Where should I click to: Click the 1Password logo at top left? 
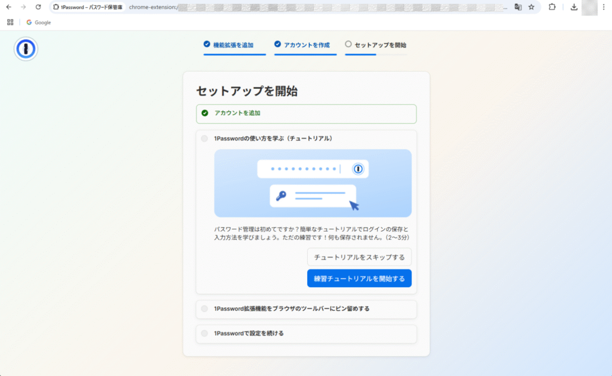click(x=26, y=49)
